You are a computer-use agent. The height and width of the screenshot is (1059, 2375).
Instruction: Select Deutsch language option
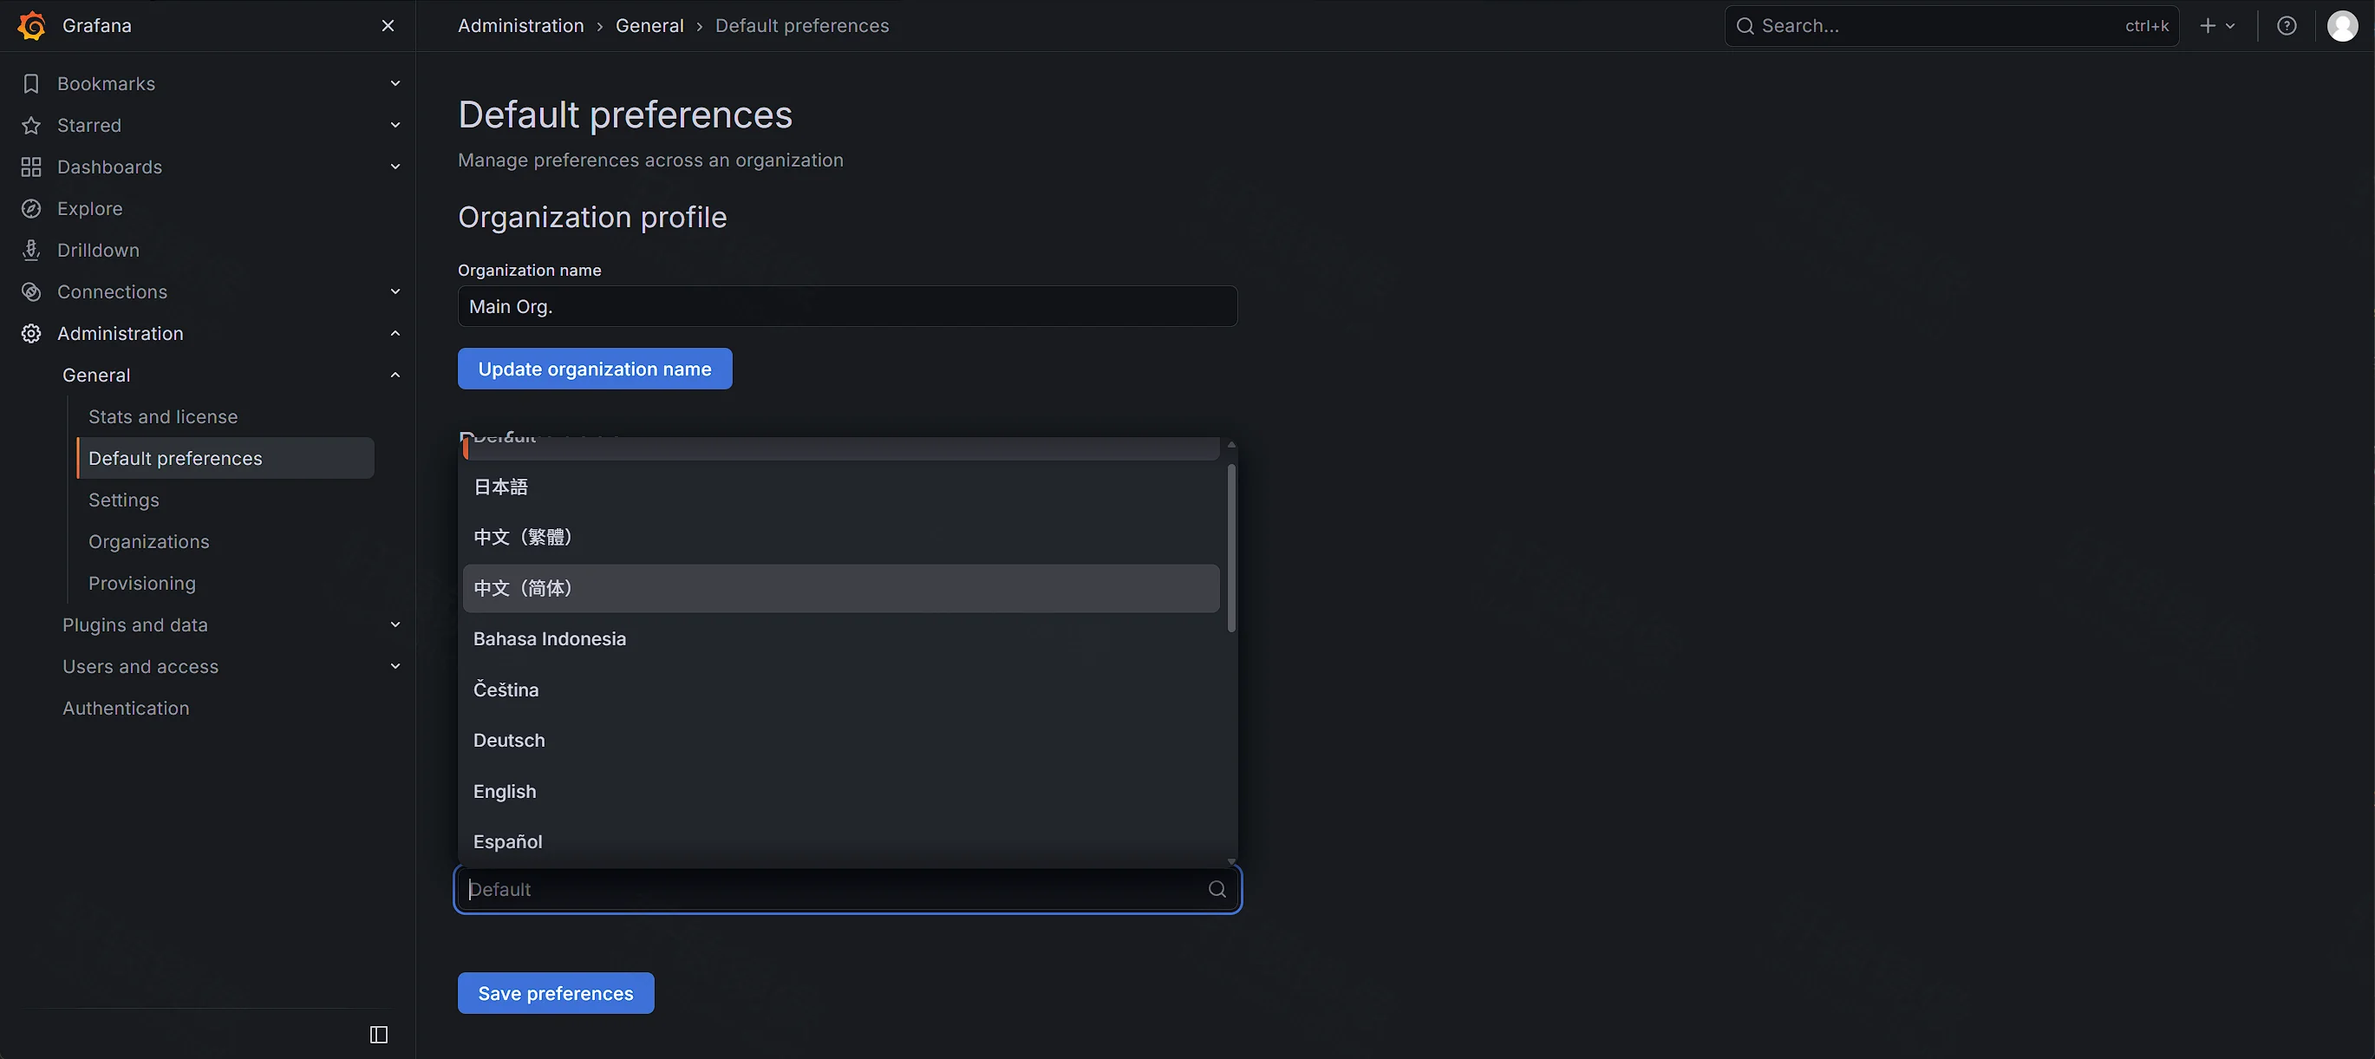841,741
